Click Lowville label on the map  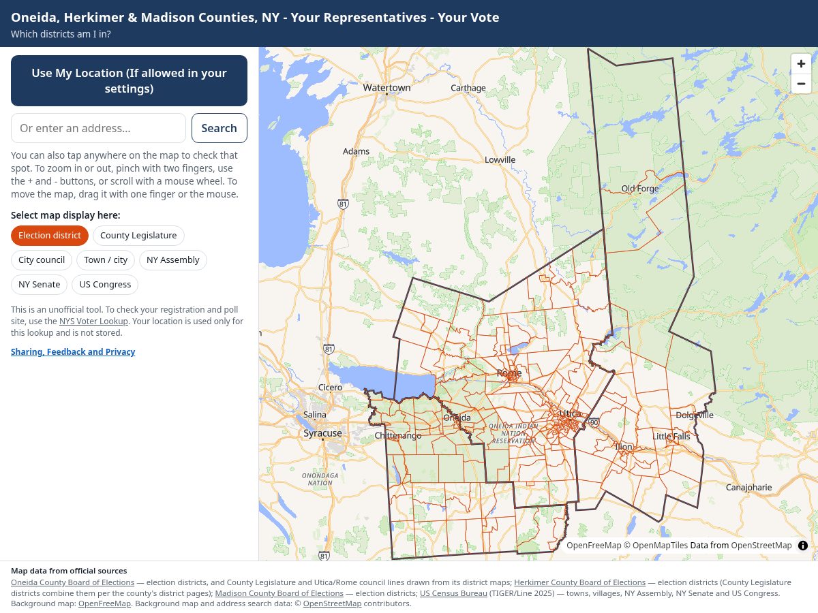[x=500, y=160]
